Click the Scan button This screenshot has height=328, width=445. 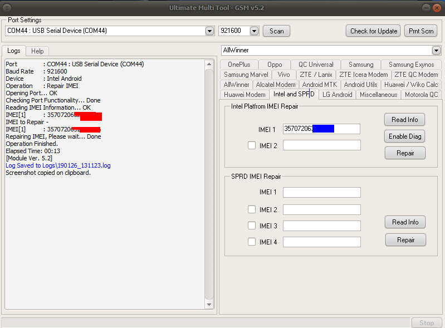[x=276, y=31]
